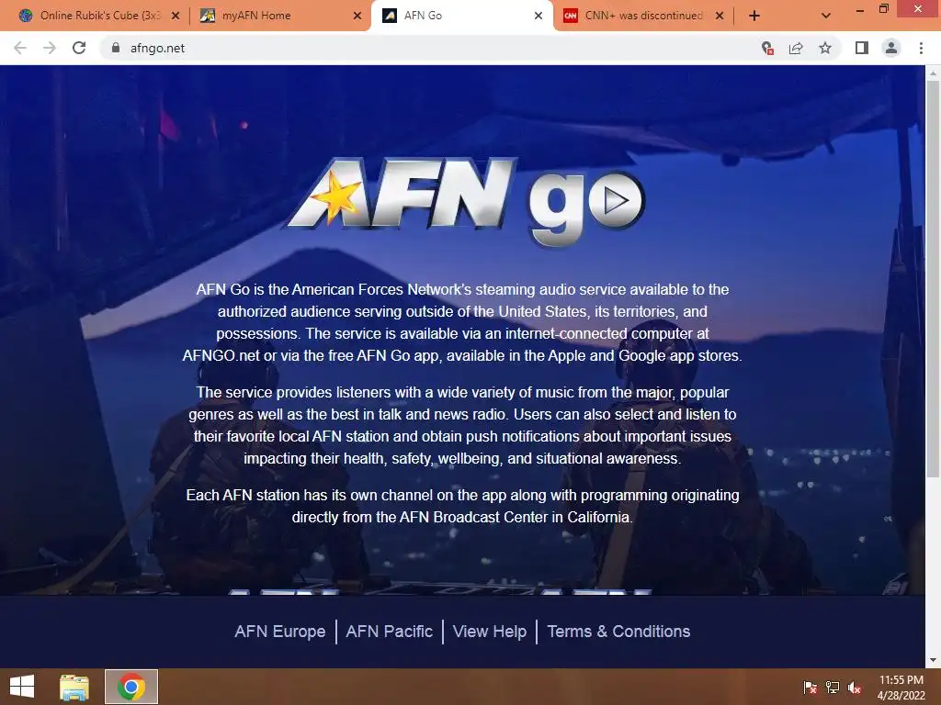Click the myAFN Home tab favicon

207,16
